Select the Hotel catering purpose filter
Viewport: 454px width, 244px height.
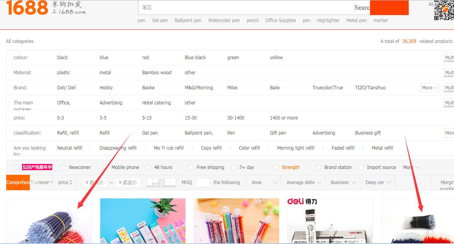pos(156,103)
